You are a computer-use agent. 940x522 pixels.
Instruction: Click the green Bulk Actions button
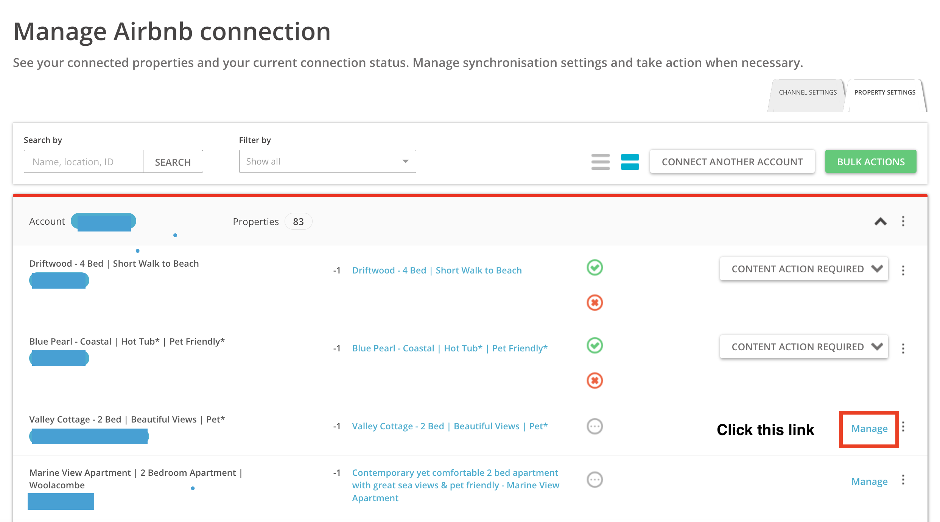point(871,162)
